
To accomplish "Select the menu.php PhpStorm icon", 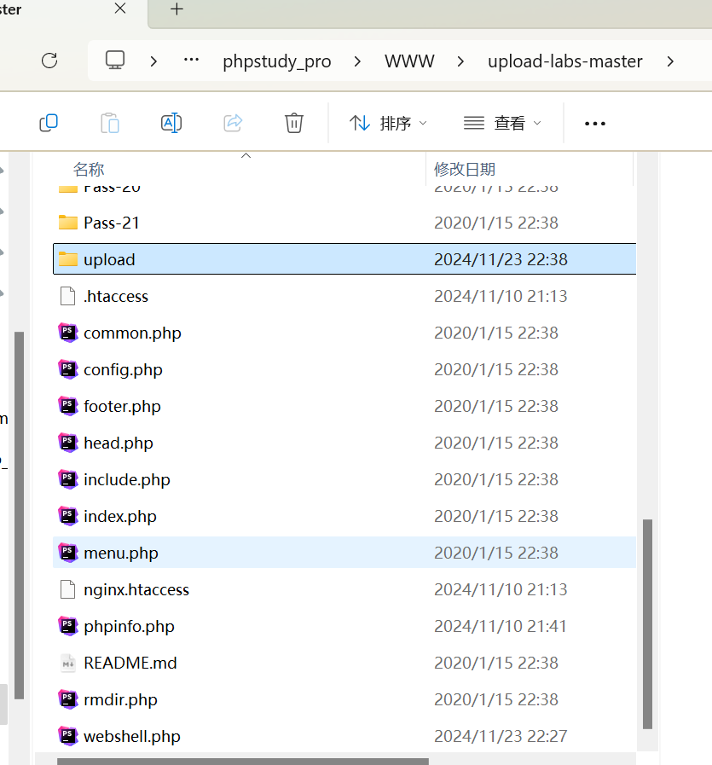I will 67,553.
